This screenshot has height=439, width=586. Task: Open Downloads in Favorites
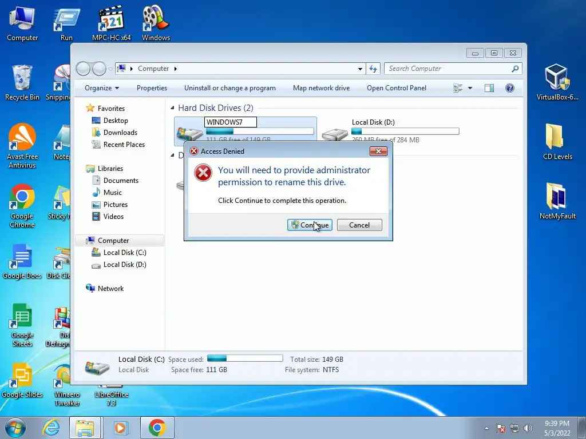(120, 133)
